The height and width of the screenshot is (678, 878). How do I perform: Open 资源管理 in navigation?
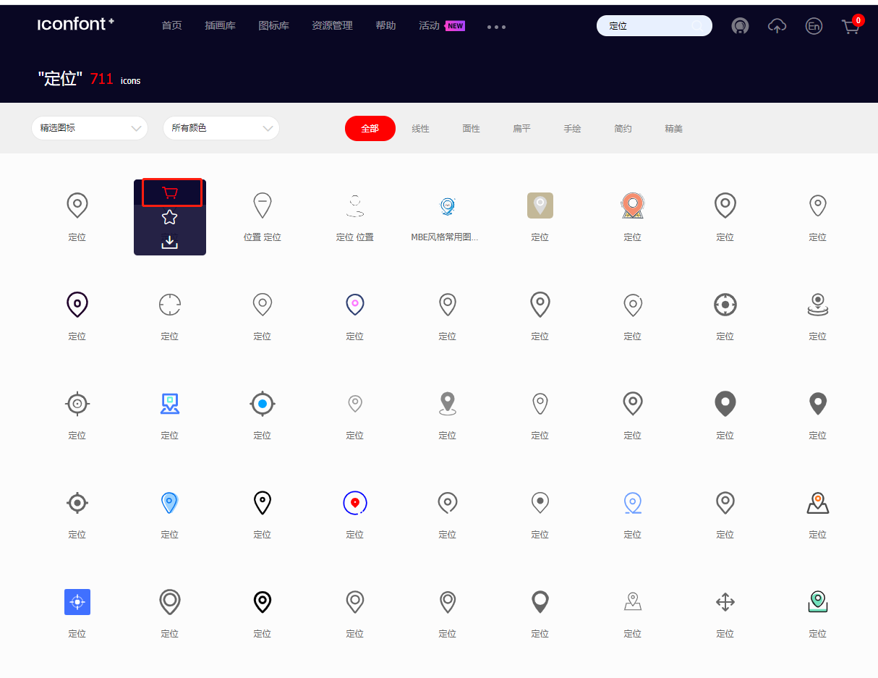[332, 26]
